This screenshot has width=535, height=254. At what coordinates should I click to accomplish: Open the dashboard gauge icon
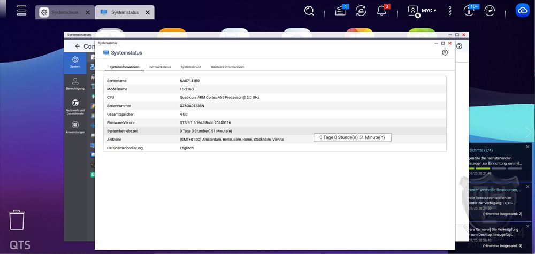point(490,11)
